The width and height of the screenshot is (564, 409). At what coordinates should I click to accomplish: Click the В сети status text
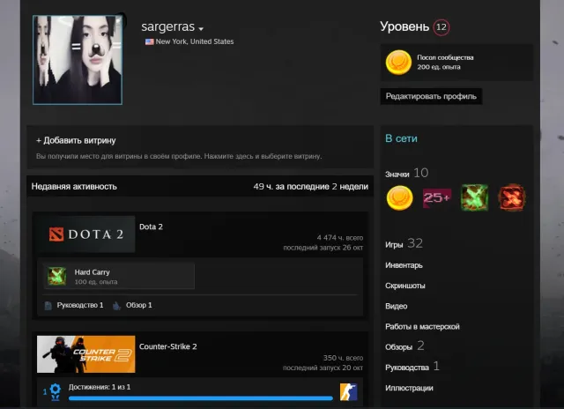pos(402,138)
